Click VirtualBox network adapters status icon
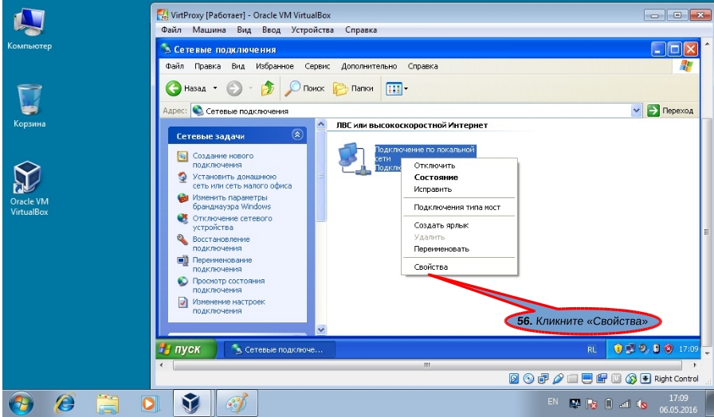The width and height of the screenshot is (714, 417). click(543, 378)
